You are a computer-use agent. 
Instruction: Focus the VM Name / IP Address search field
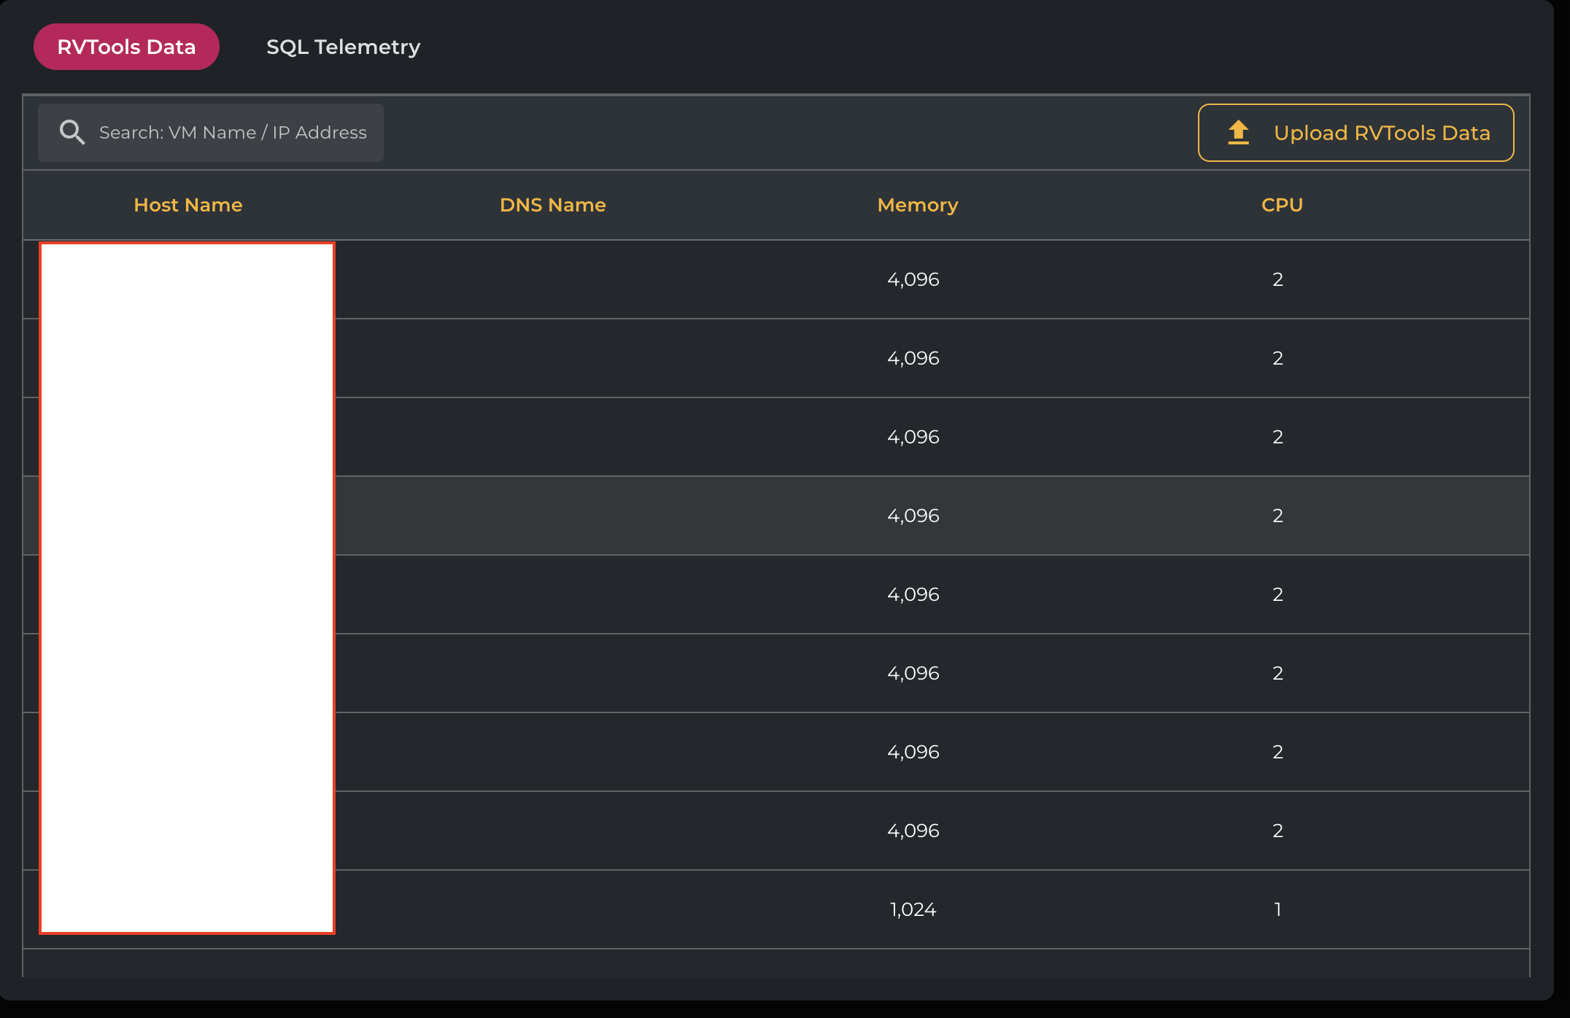click(232, 133)
